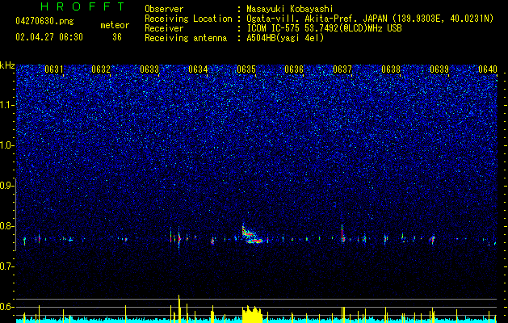Select the Ogata-vill. Akita-Pref. JAPAN location text
The width and height of the screenshot is (508, 323).
(370, 19)
